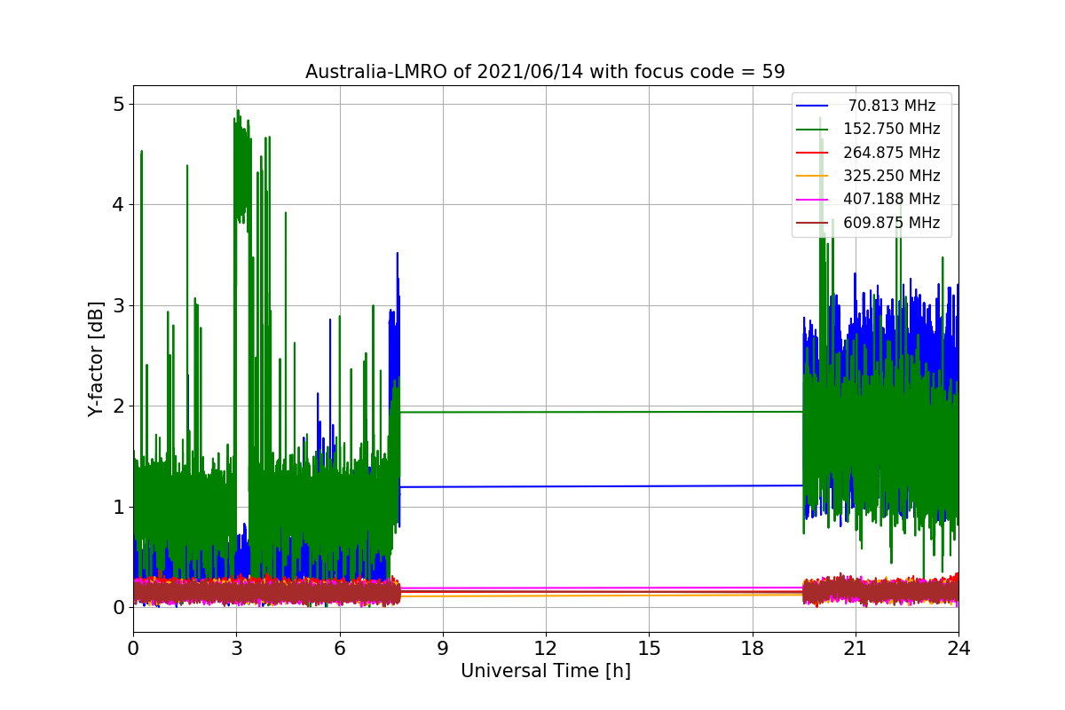Click the red line swatch in legend
The height and width of the screenshot is (710, 1065).
coord(813,153)
